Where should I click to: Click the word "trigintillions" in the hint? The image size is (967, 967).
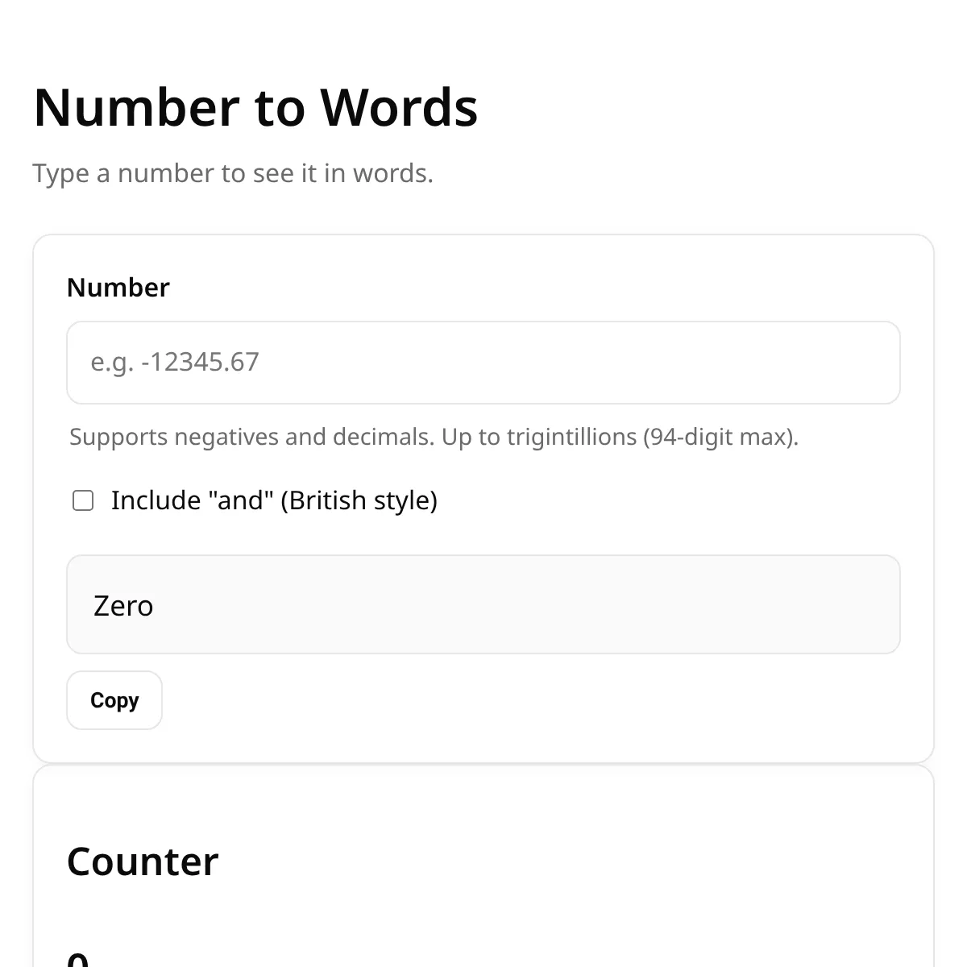point(571,437)
